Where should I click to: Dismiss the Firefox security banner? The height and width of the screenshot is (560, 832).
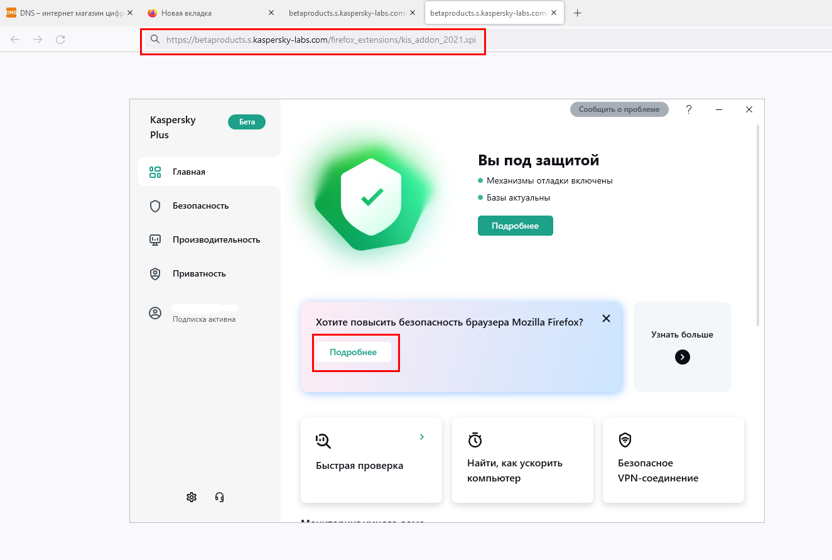(x=606, y=319)
